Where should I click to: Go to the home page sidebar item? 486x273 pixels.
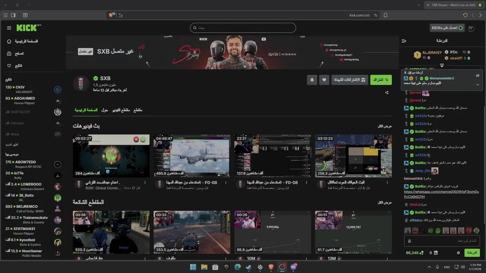[x=23, y=41]
